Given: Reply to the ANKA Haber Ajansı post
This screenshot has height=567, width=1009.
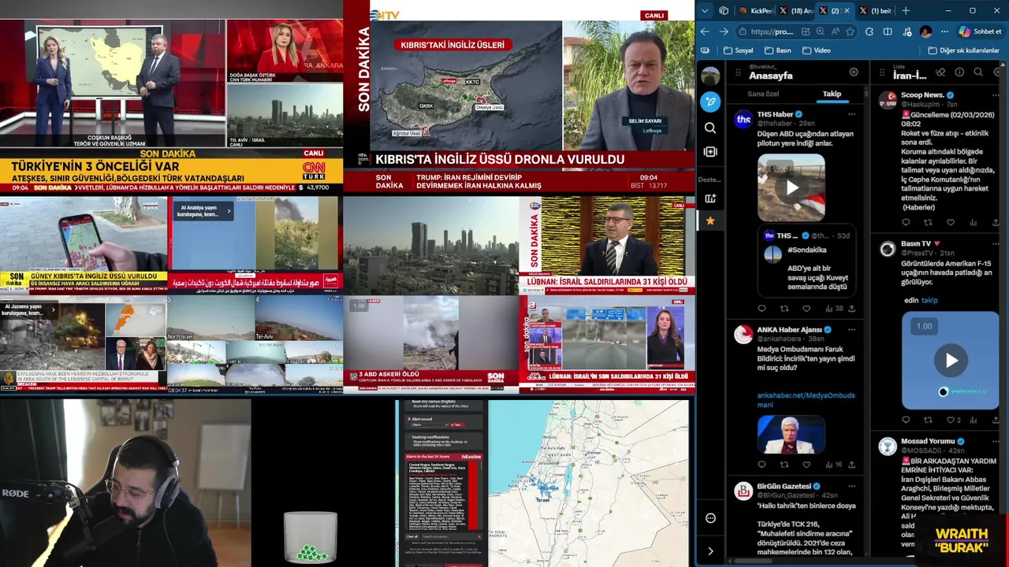Looking at the screenshot, I should click(761, 465).
